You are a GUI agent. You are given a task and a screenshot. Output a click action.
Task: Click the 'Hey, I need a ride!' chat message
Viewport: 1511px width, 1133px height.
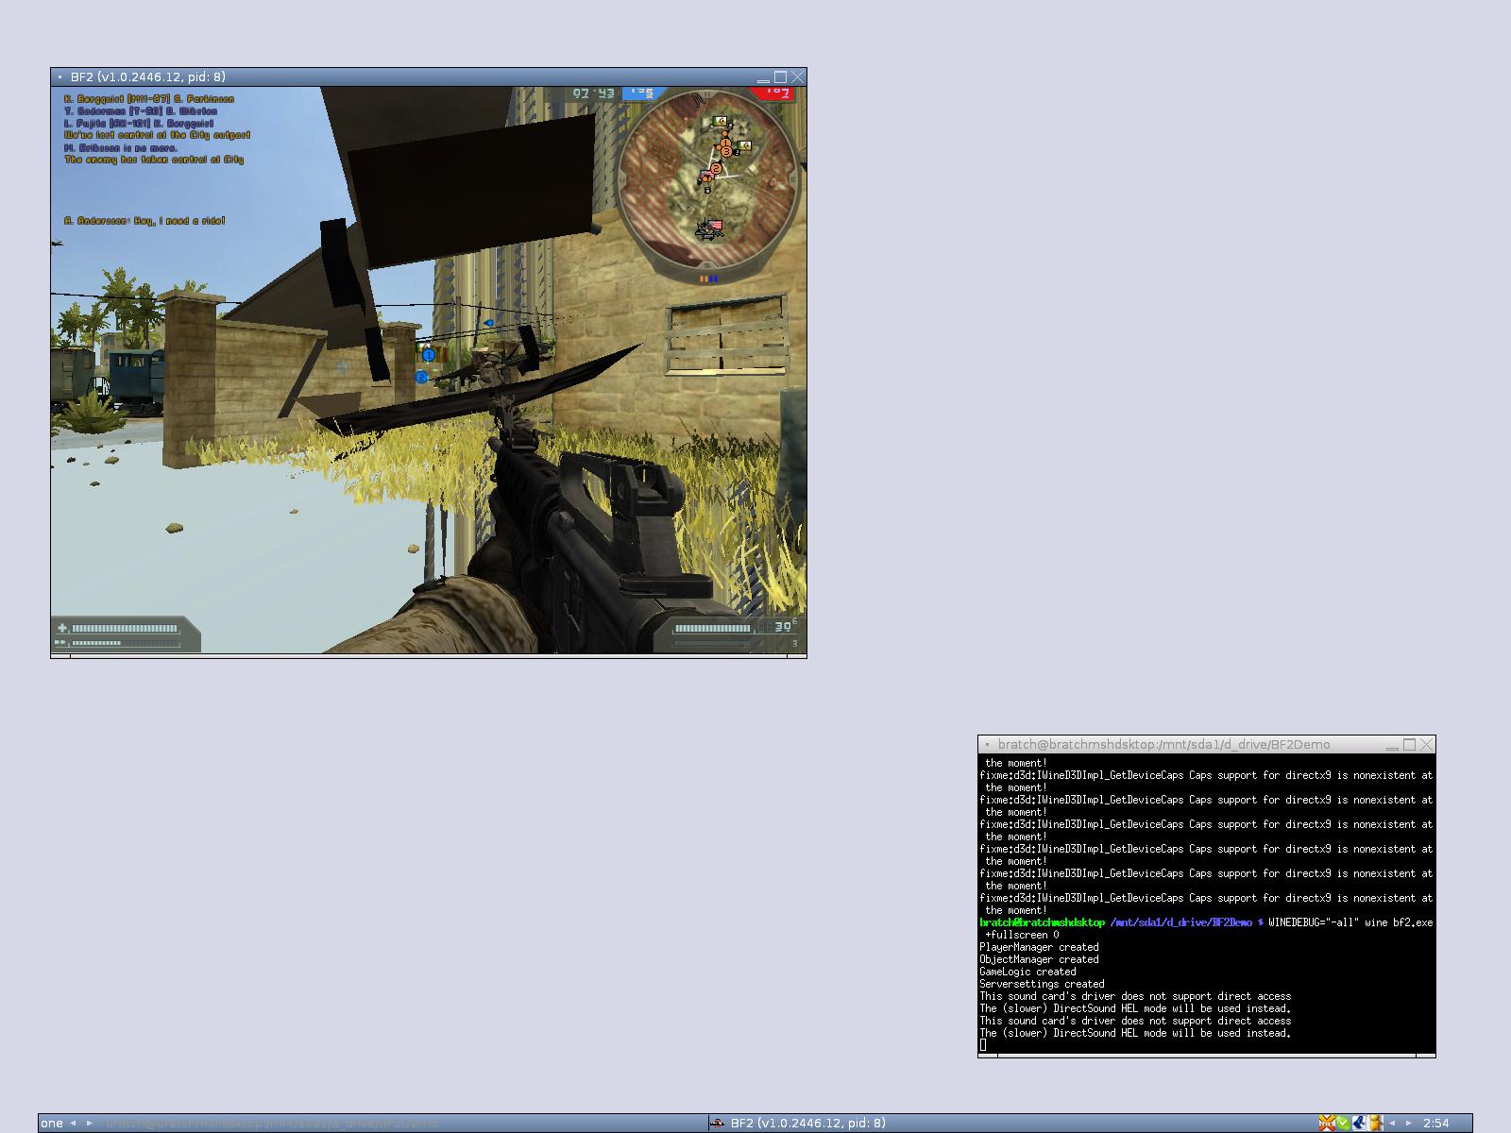(144, 221)
